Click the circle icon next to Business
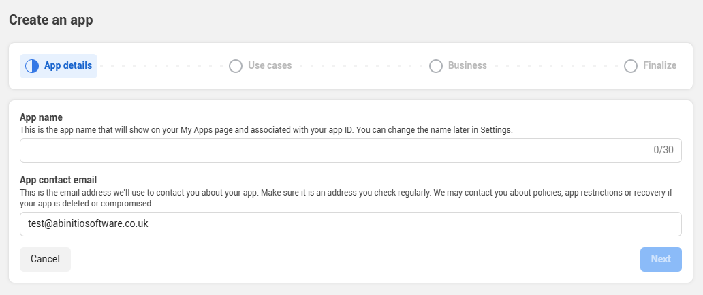The height and width of the screenshot is (295, 703). click(436, 66)
